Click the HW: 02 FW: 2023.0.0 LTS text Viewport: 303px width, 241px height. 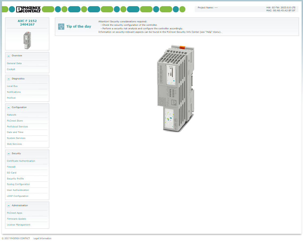coord(281,8)
